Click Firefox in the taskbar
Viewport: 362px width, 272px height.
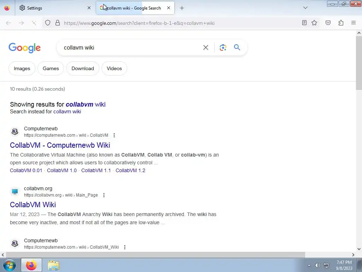point(31,265)
